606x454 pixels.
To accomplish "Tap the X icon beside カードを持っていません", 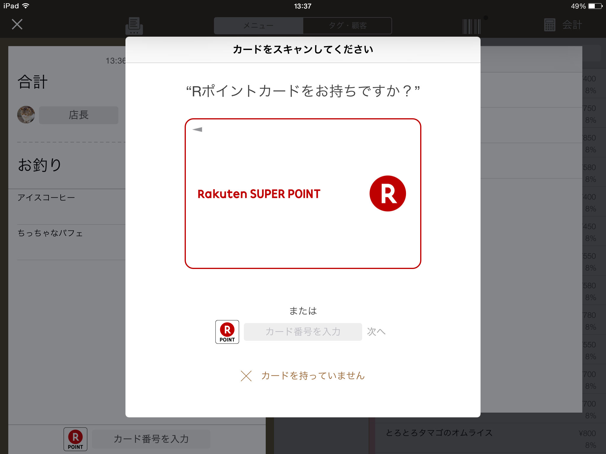I will point(246,376).
